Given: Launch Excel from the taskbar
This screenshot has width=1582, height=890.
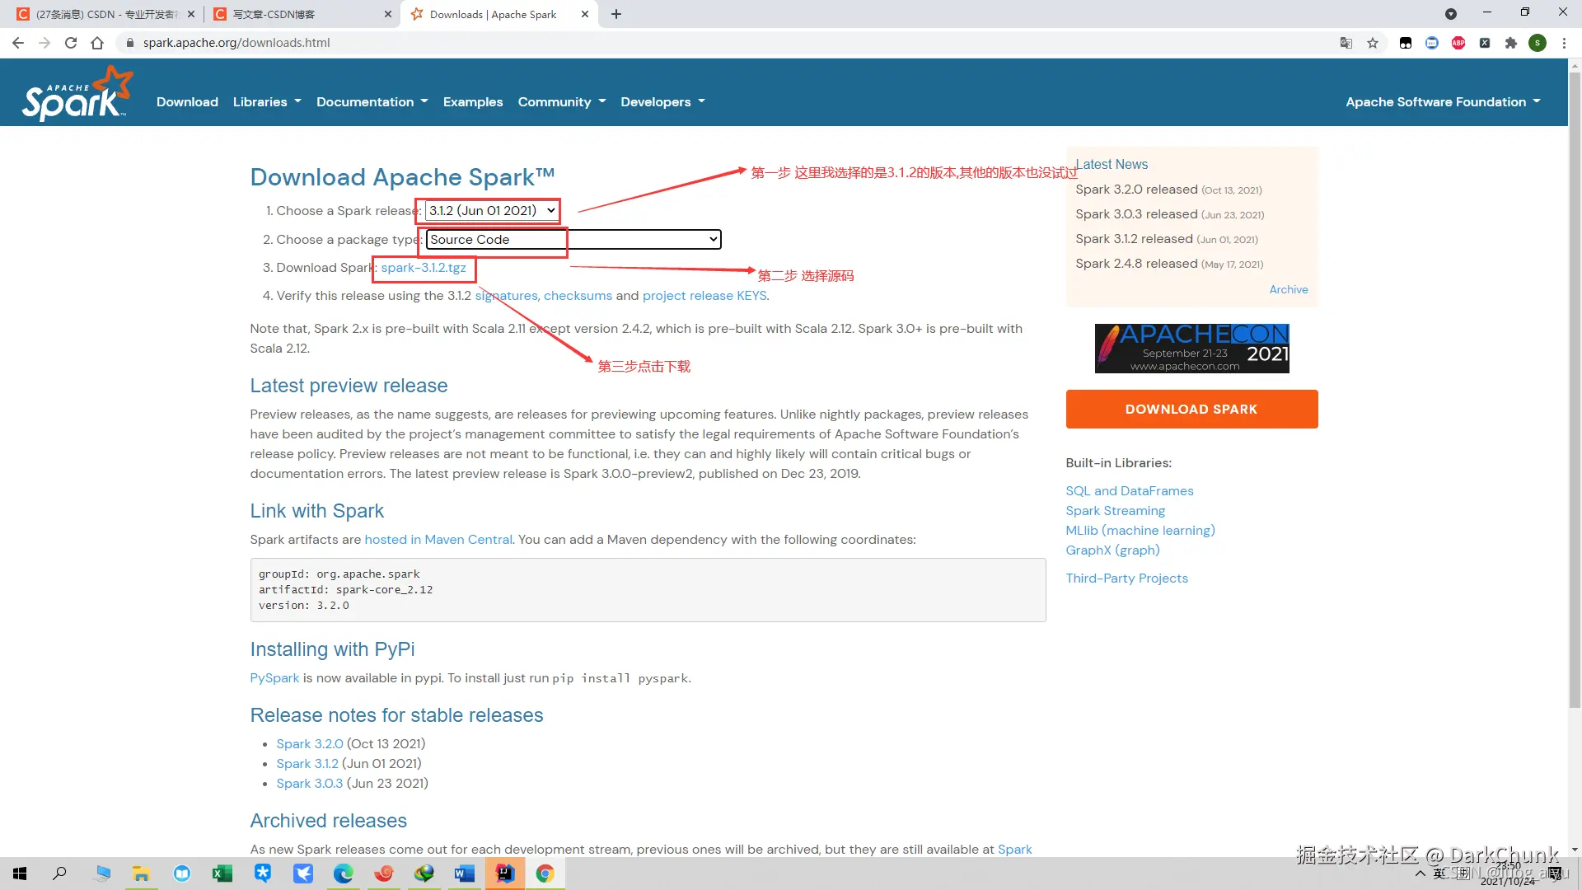Looking at the screenshot, I should 222,874.
